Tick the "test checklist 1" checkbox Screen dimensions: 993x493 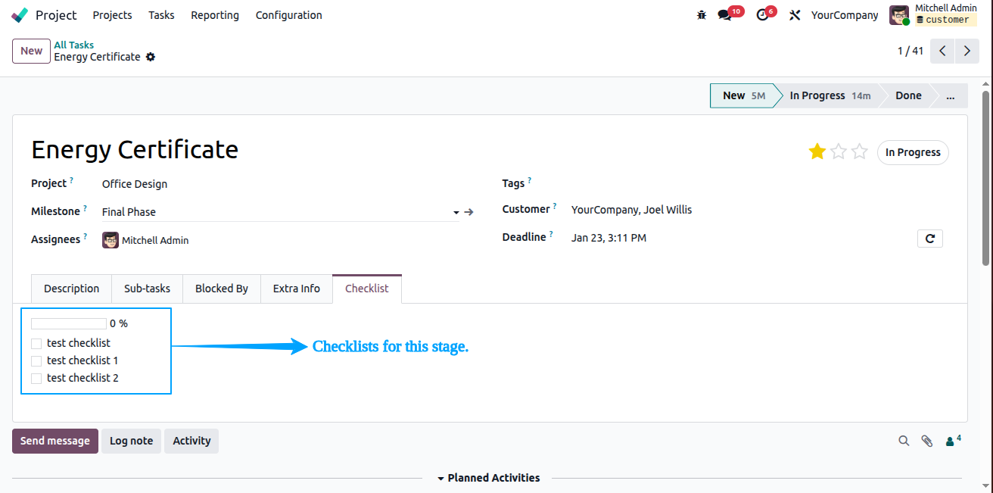tap(36, 361)
